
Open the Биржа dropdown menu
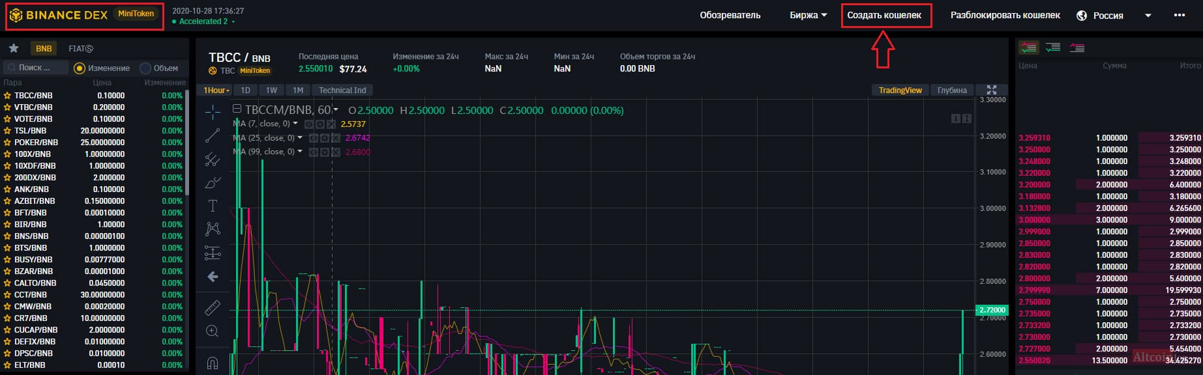(x=809, y=15)
